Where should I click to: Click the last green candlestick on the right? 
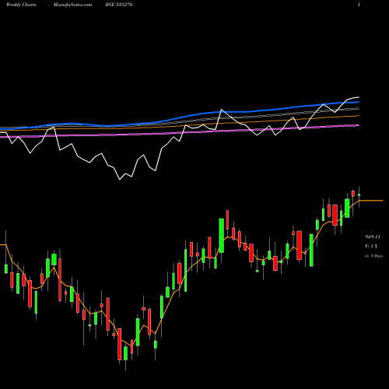click(x=359, y=194)
